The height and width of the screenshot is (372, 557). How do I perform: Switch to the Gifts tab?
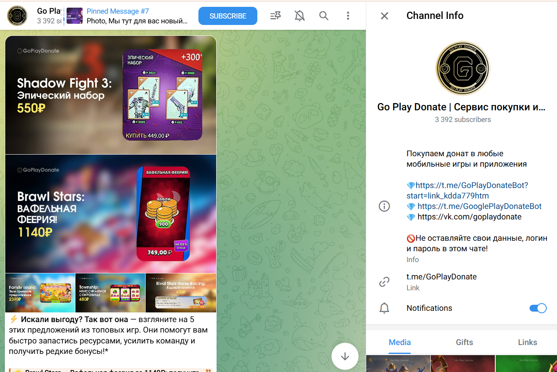coord(464,342)
